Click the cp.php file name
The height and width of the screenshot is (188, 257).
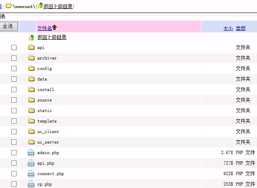pos(44,184)
